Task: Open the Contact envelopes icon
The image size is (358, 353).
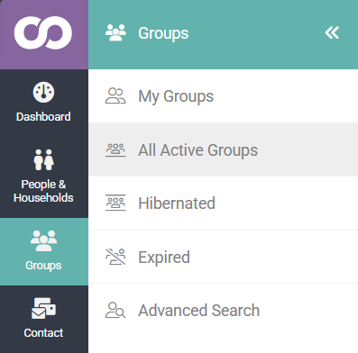Action: (x=43, y=308)
